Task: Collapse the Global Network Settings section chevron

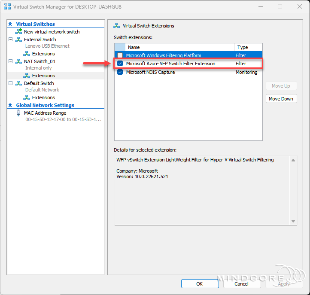Action: point(10,105)
